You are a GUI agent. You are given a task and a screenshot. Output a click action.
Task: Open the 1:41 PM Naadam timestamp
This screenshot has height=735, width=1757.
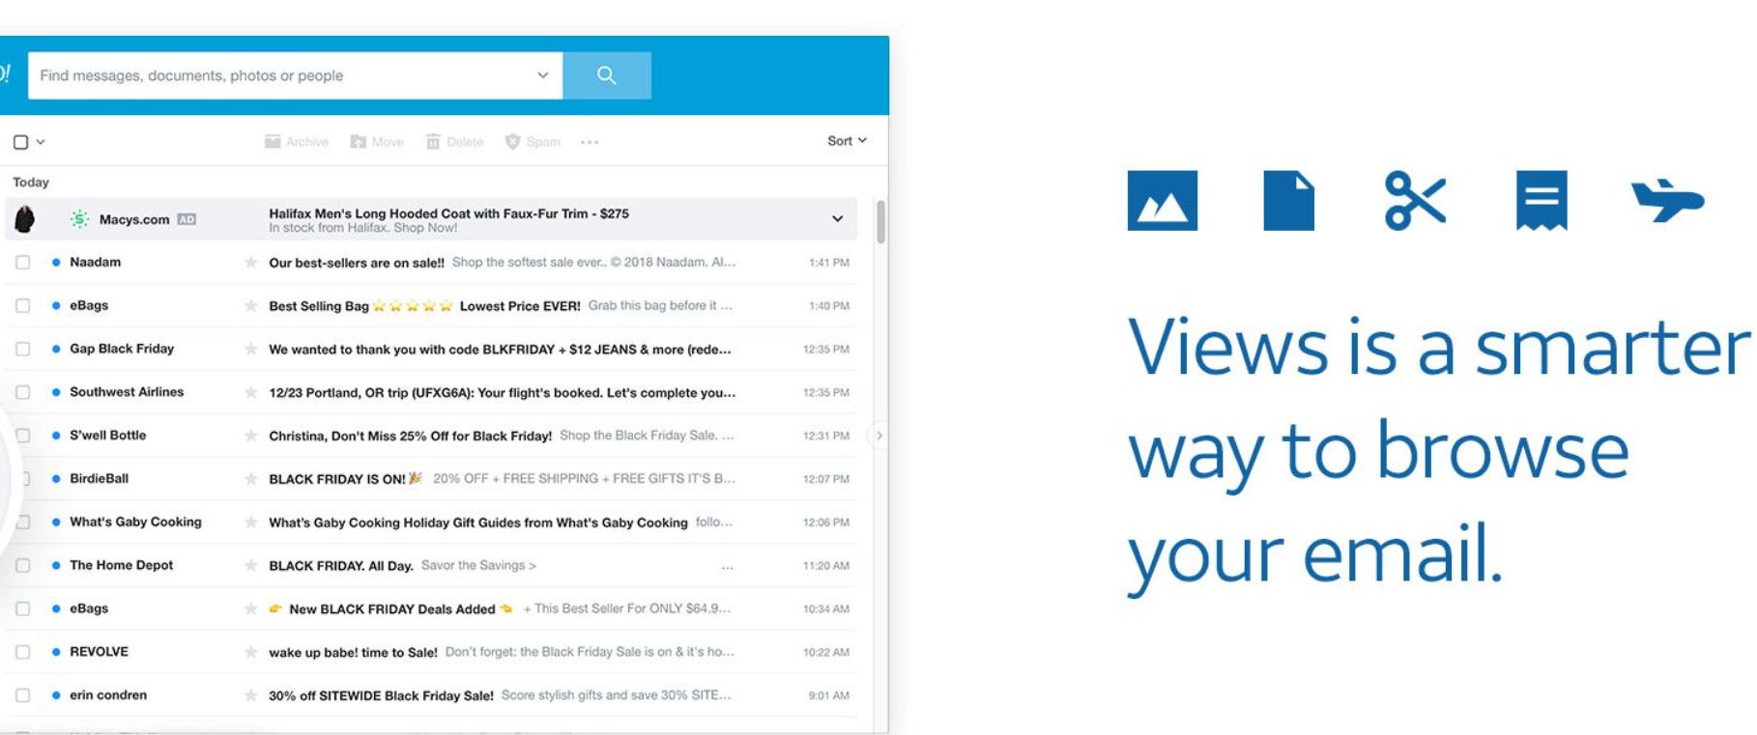coord(829,263)
